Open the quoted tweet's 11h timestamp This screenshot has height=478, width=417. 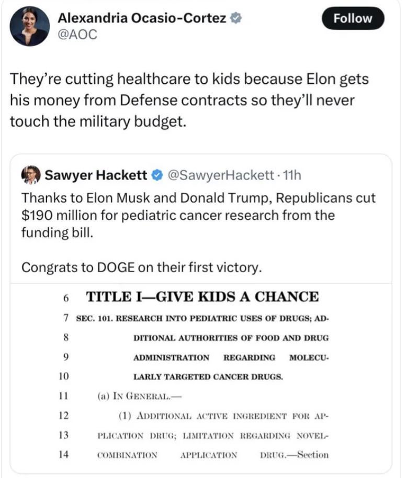pos(292,175)
